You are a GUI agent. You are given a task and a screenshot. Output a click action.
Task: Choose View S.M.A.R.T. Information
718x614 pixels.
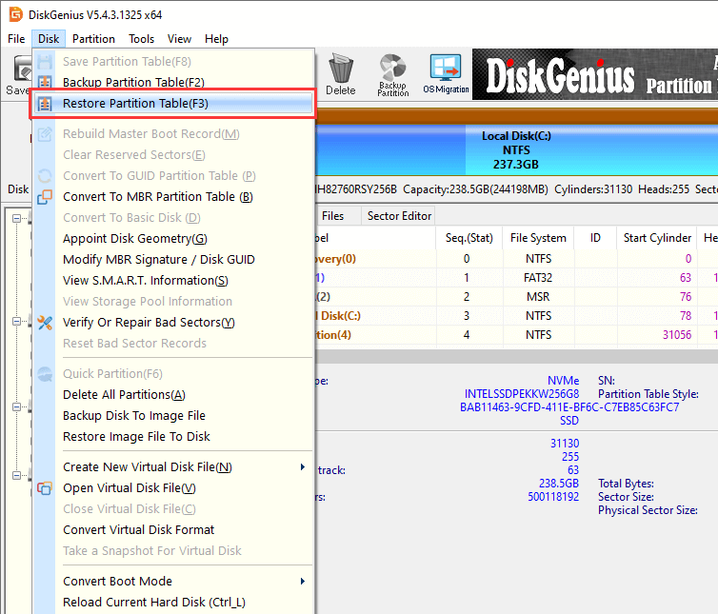pyautogui.click(x=145, y=281)
